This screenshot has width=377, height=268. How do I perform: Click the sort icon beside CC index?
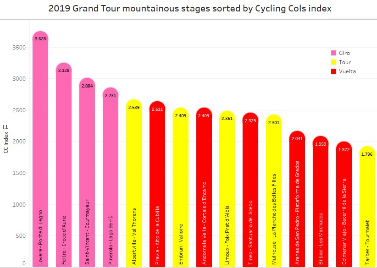[x=6, y=127]
